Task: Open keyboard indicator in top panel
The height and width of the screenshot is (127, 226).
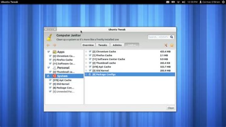Action: 168,2
